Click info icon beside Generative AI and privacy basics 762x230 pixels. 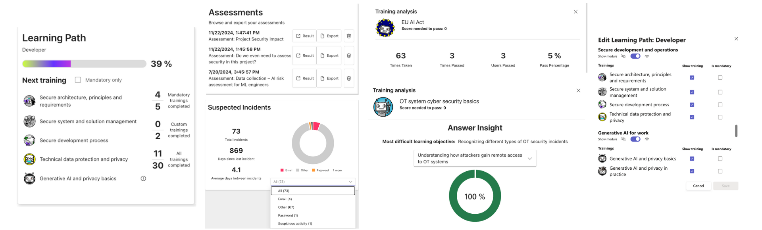[143, 178]
